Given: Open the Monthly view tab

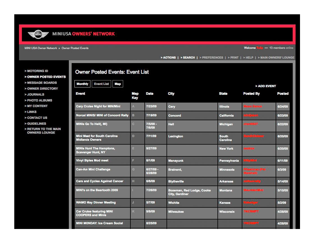Looking at the screenshot, I should click(82, 84).
